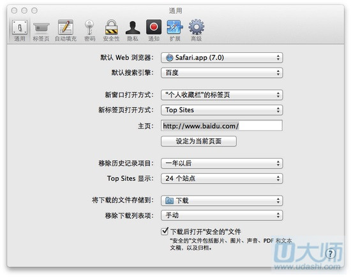The height and width of the screenshot is (277, 351).
Task: Expand the 新标签页打开方式 Top Sites dropdown
Action: click(222, 110)
